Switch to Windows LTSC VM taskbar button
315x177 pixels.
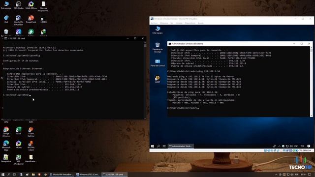[x=88, y=175]
